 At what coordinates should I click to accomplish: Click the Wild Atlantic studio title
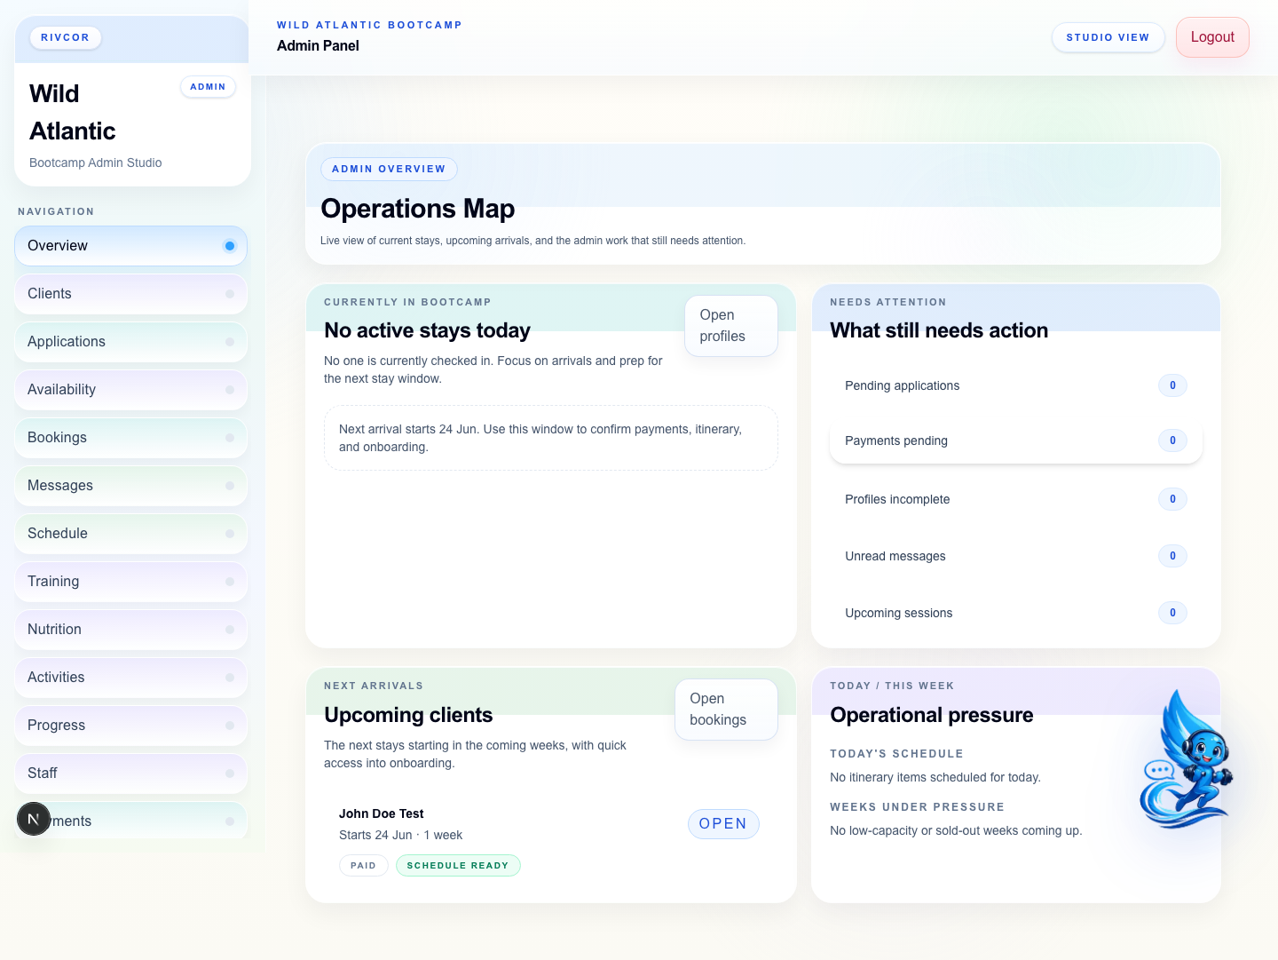pyautogui.click(x=73, y=113)
